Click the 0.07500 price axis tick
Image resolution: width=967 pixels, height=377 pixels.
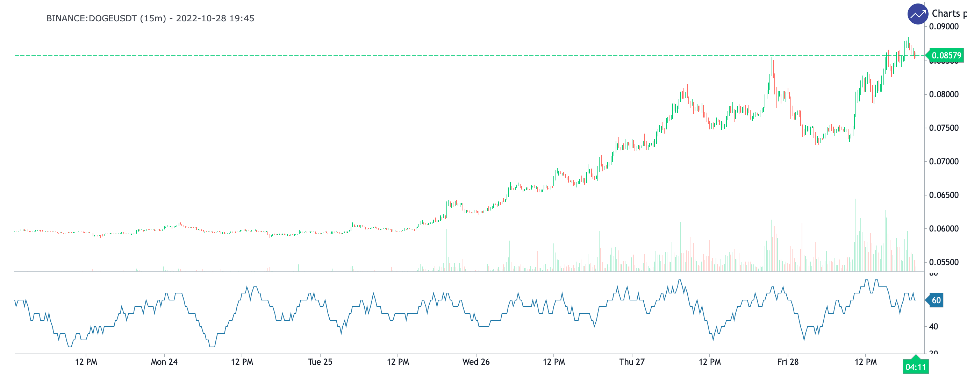pyautogui.click(x=943, y=128)
